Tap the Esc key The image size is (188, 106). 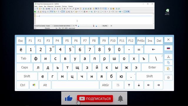[21, 41]
